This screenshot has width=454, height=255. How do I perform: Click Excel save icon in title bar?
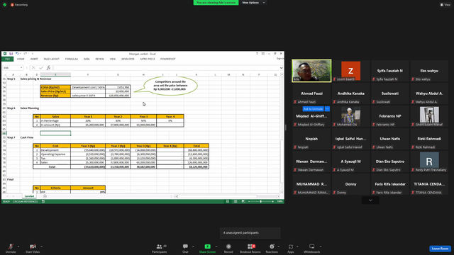[x=11, y=54]
